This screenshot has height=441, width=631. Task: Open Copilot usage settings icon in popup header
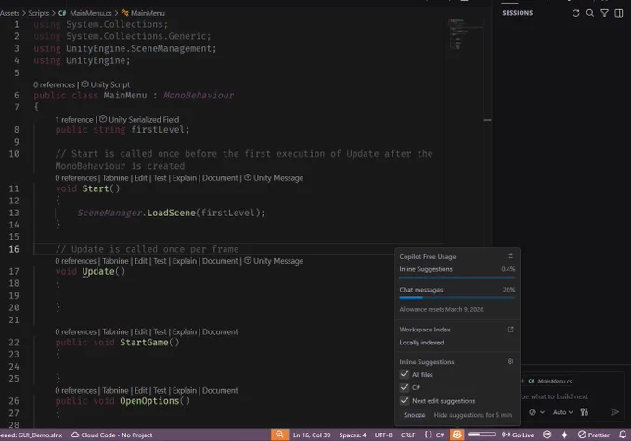510,256
